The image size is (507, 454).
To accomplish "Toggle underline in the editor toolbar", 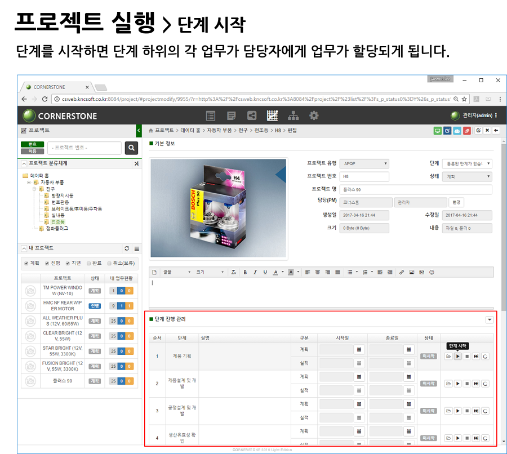I will (x=265, y=272).
